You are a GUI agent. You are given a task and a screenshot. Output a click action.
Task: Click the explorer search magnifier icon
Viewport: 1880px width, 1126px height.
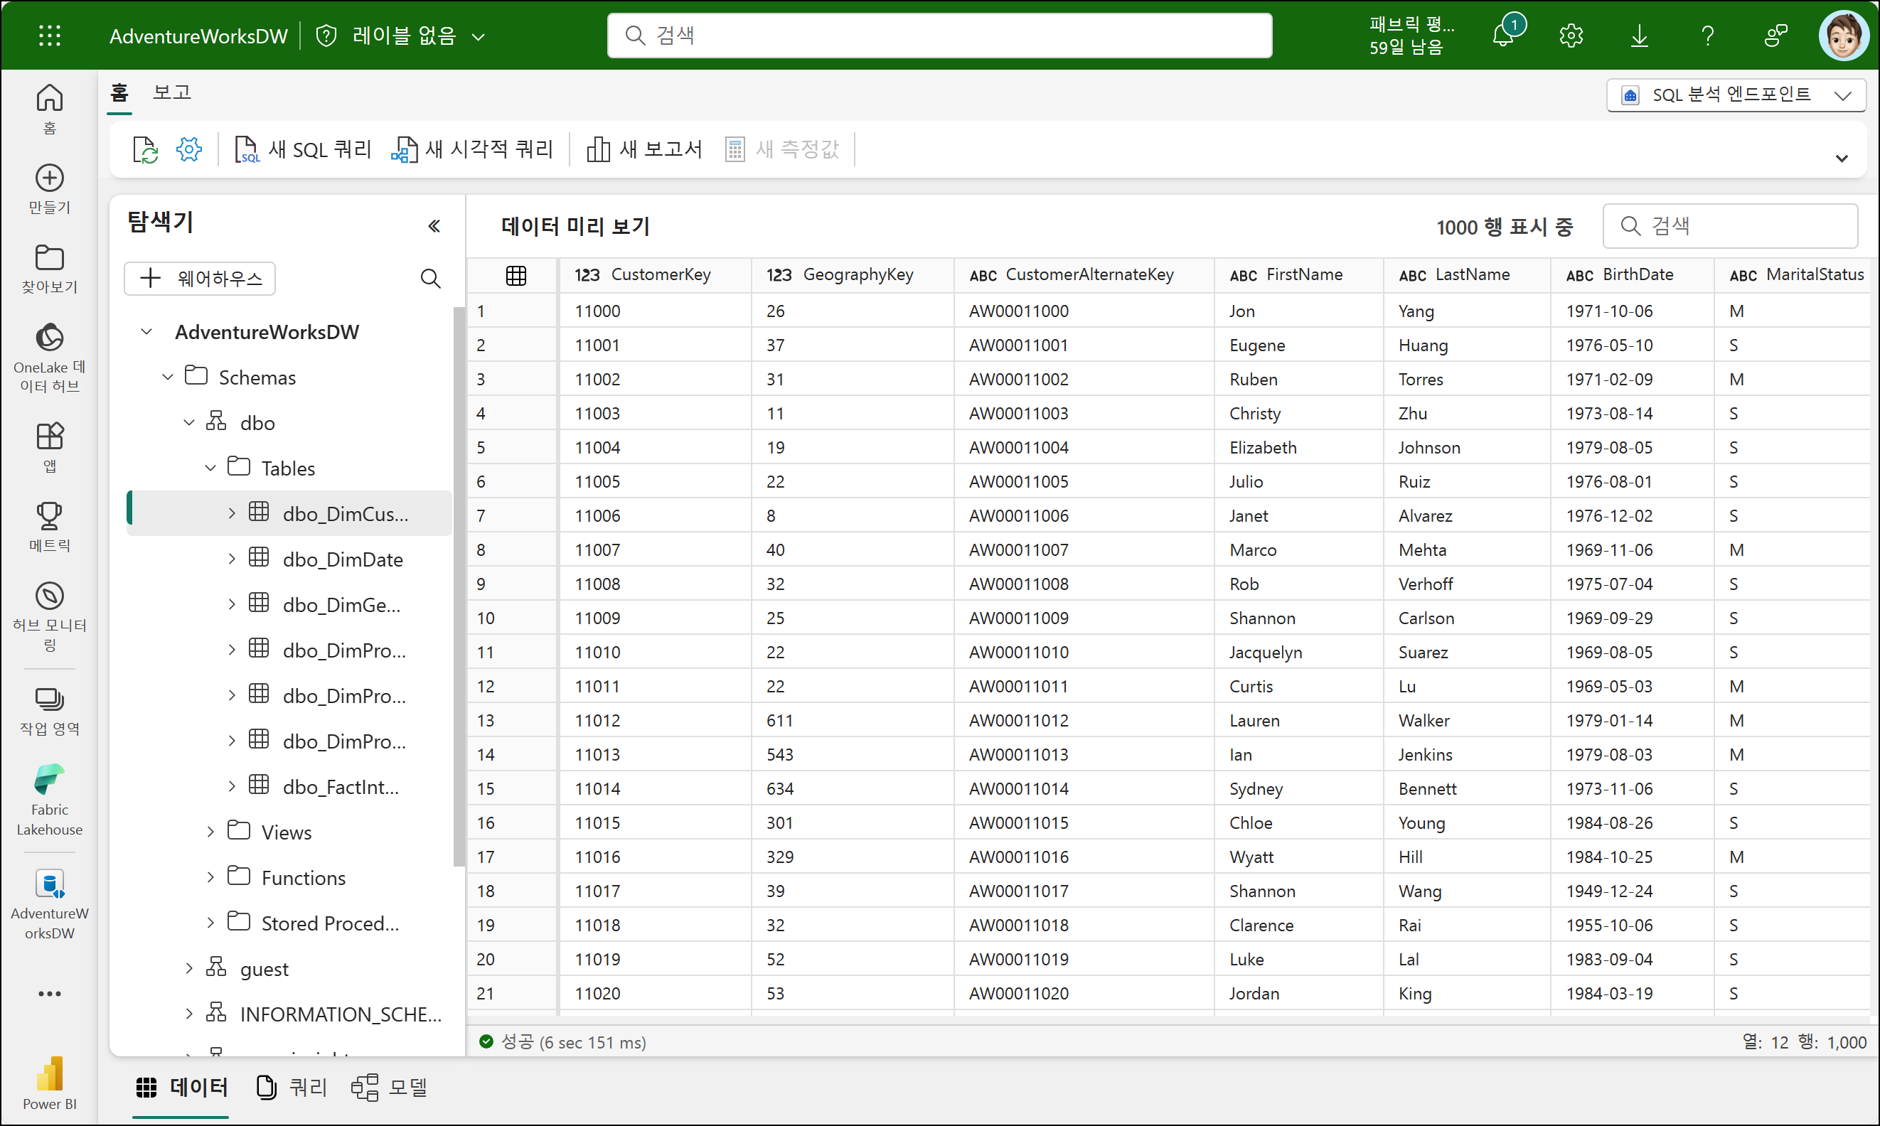coord(430,279)
